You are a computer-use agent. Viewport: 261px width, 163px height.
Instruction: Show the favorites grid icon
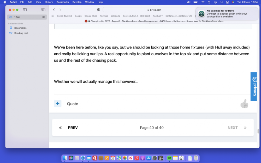tap(53, 16)
